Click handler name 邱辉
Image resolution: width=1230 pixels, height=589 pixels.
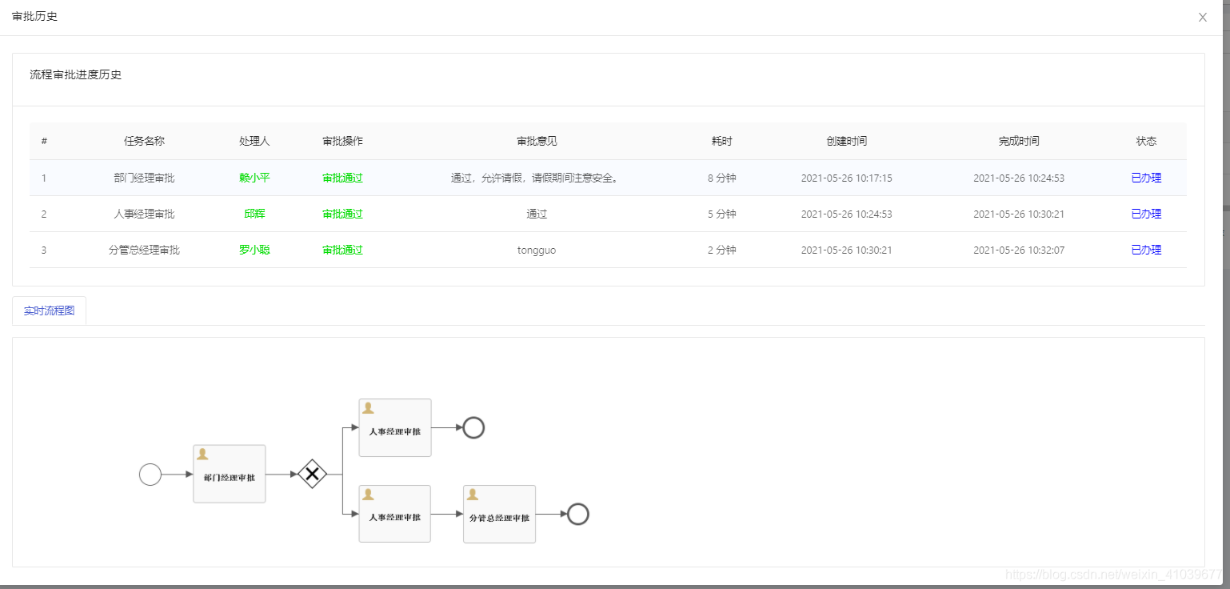pos(254,214)
